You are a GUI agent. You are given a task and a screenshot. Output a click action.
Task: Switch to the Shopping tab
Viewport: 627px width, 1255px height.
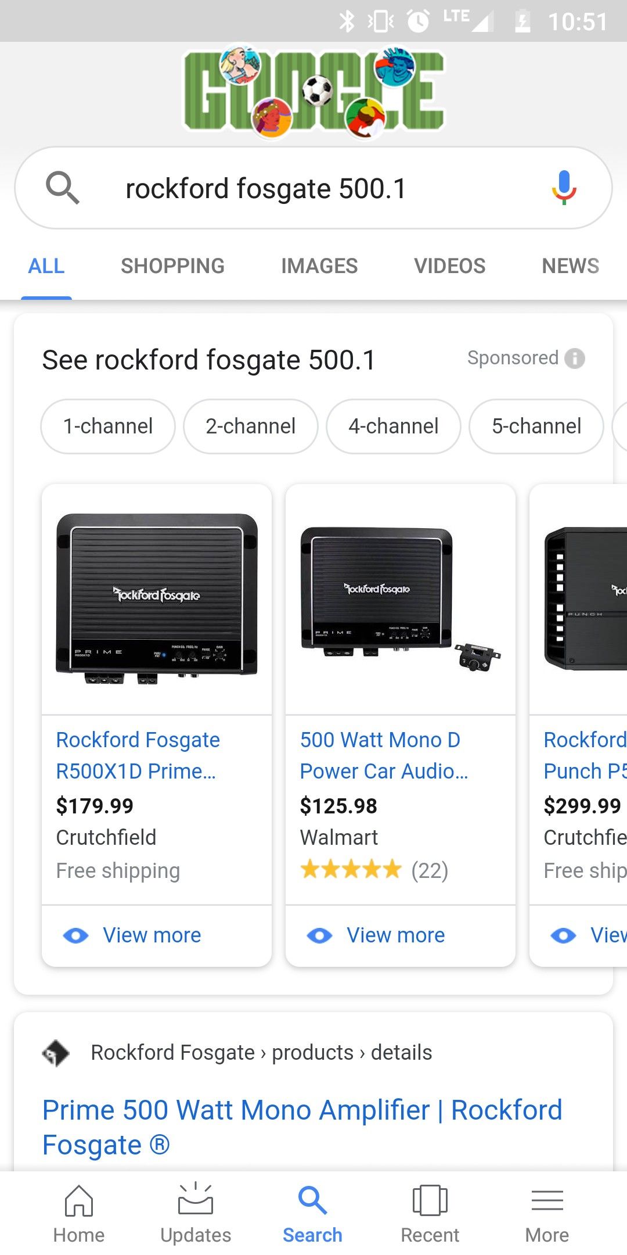click(172, 266)
